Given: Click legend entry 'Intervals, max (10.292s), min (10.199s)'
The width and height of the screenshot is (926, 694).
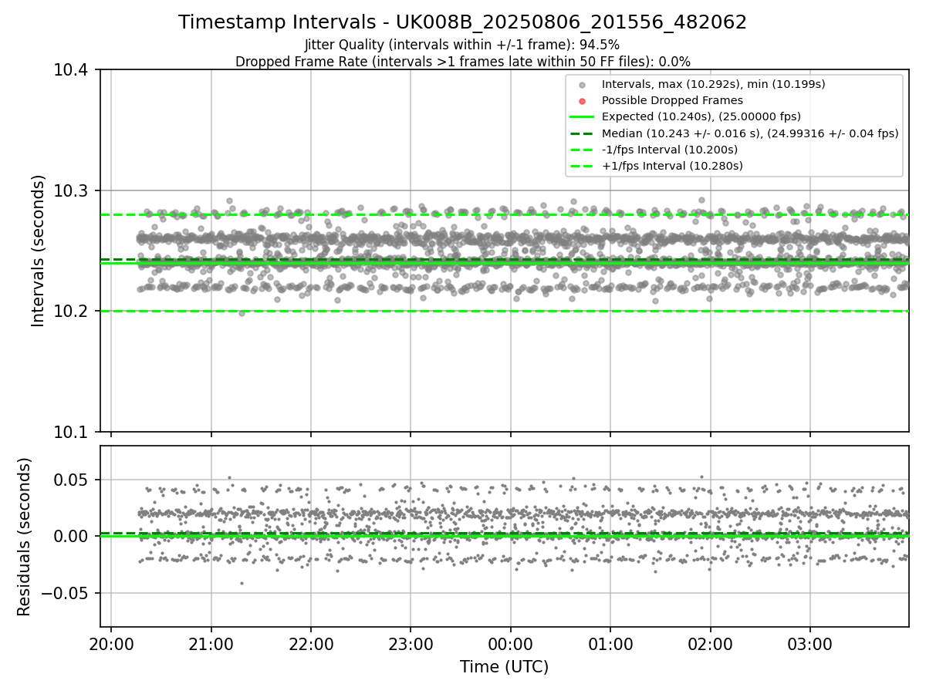Looking at the screenshot, I should [714, 84].
